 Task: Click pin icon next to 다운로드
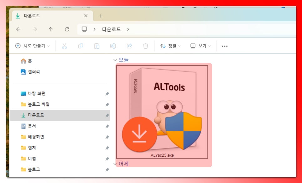pyautogui.click(x=107, y=115)
